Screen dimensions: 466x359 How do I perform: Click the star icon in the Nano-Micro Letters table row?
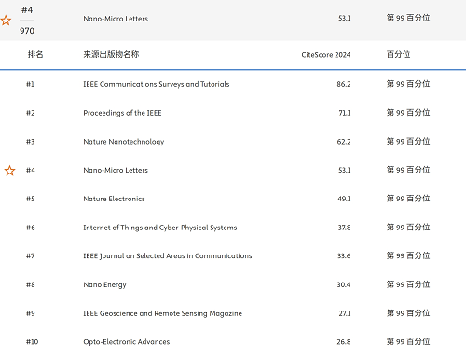click(x=9, y=171)
